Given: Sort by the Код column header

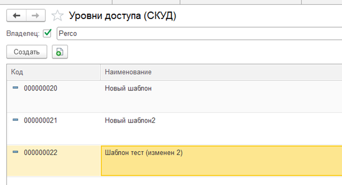Looking at the screenshot, I should click(x=17, y=71).
